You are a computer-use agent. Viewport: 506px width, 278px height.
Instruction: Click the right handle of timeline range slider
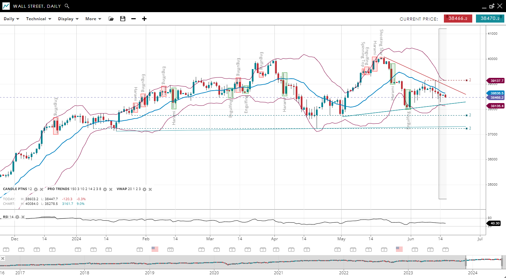click(x=502, y=261)
